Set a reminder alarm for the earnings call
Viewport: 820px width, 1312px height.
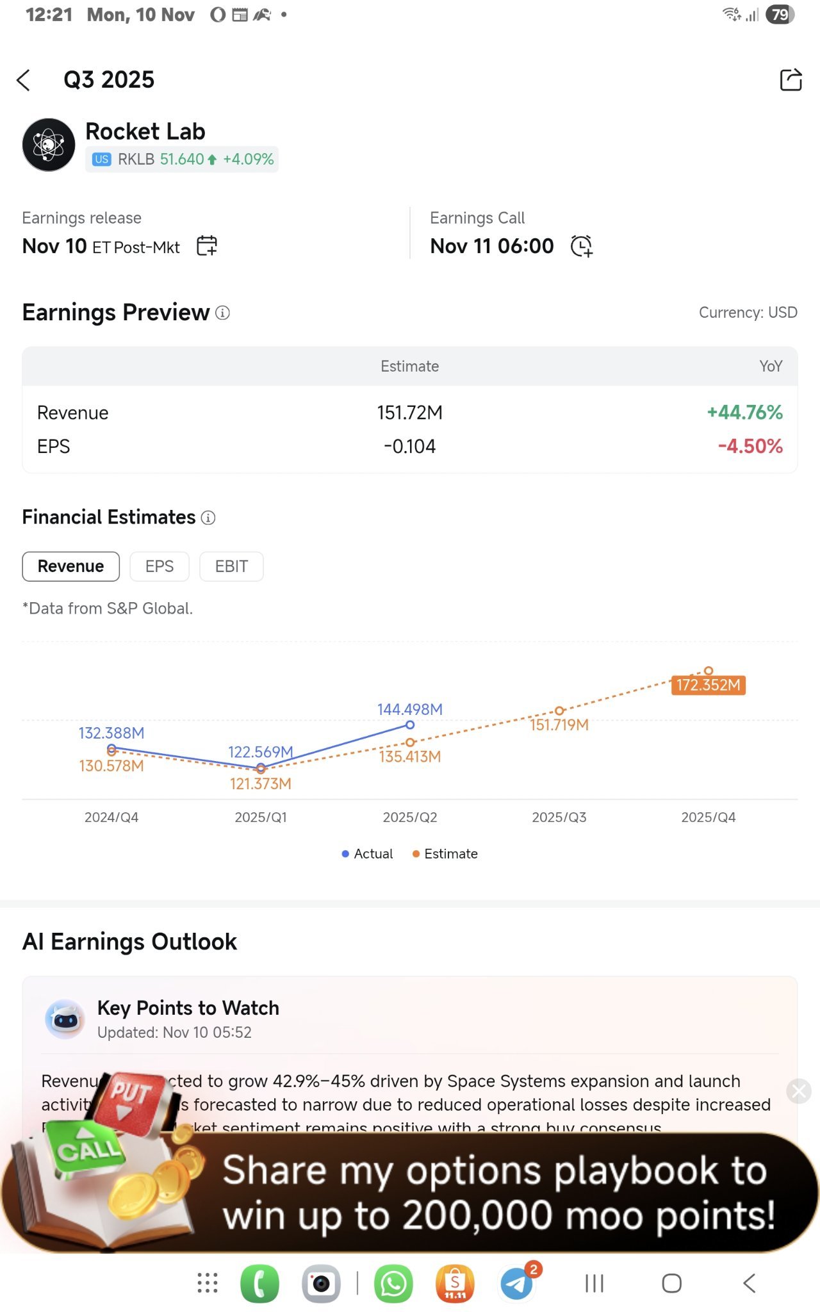click(581, 246)
